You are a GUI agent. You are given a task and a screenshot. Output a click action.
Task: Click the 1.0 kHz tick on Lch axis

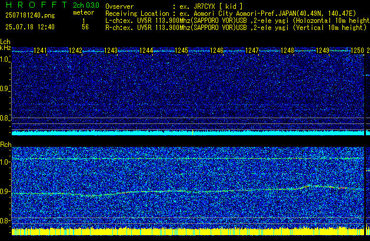[5, 59]
